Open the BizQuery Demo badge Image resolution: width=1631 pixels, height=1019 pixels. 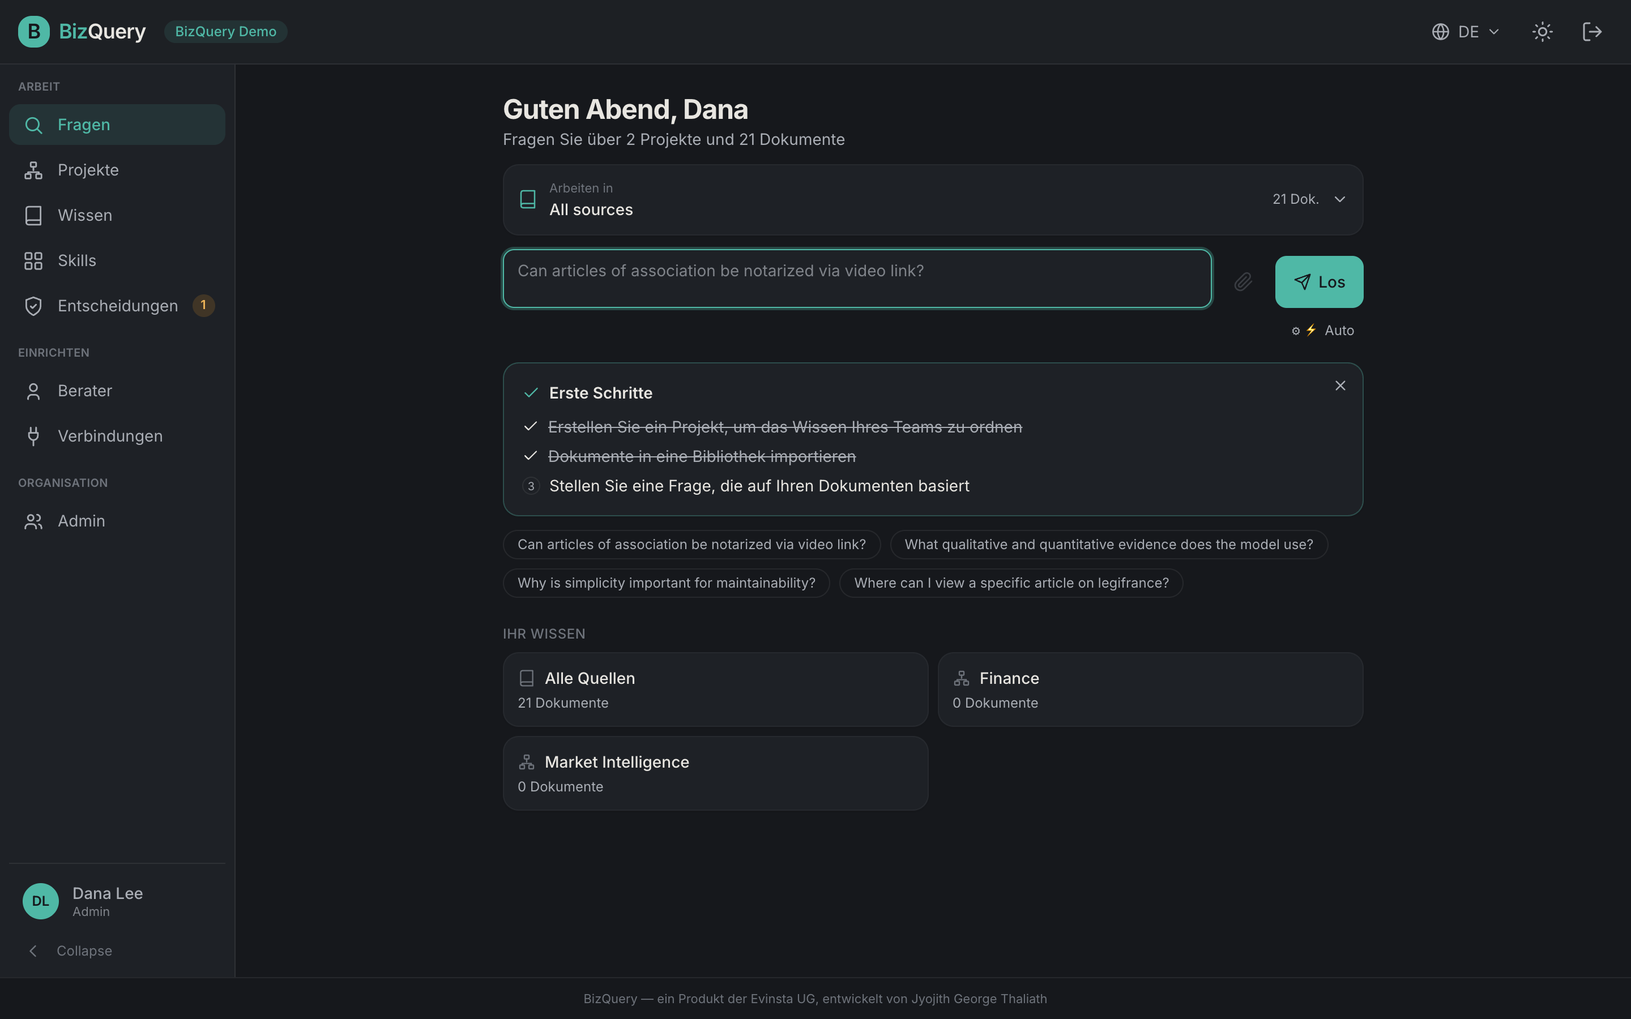tap(226, 32)
